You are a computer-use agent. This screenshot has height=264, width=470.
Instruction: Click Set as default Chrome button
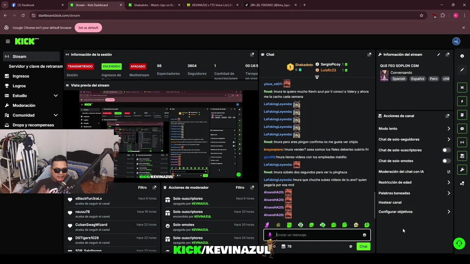click(x=88, y=28)
